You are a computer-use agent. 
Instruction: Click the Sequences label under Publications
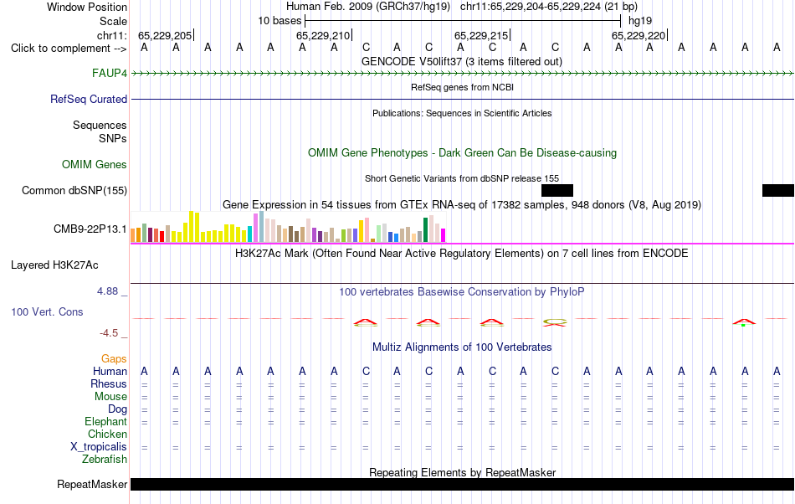100,126
